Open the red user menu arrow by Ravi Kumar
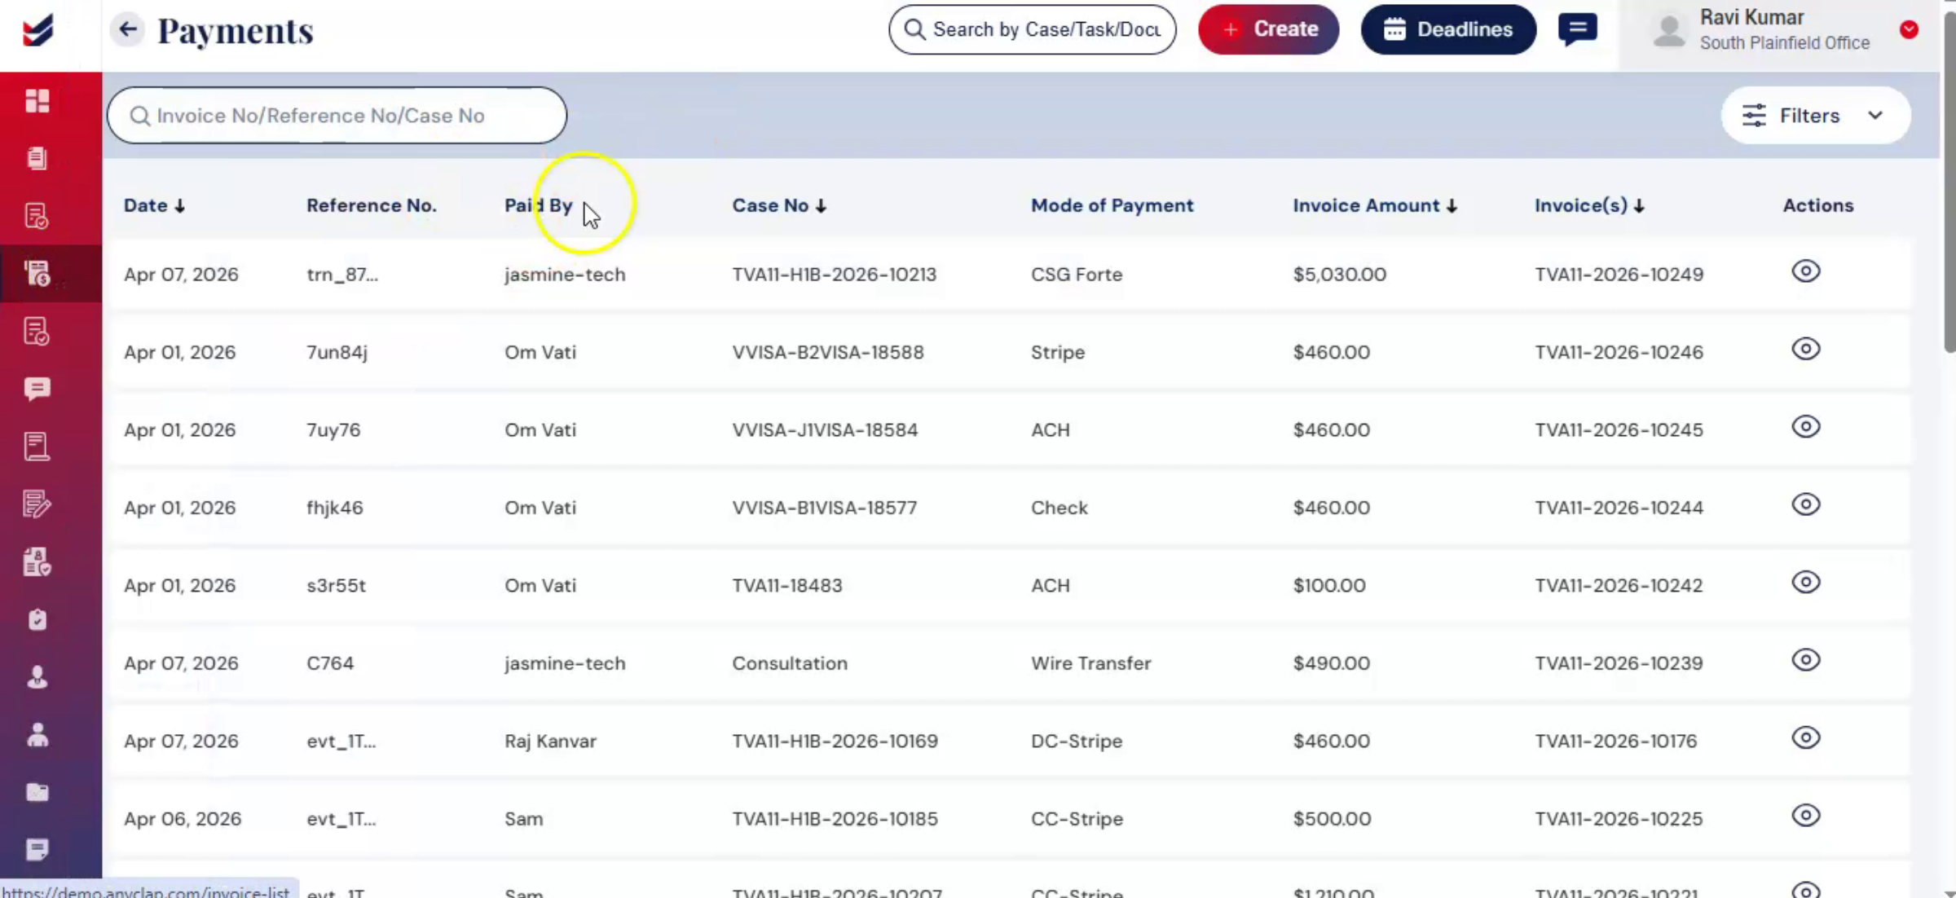Screen dimensions: 1956x898 [x=1909, y=30]
